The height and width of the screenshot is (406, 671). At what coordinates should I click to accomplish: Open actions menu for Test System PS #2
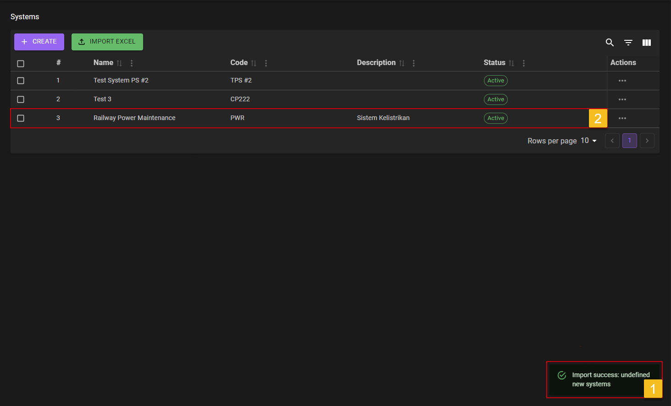[622, 81]
